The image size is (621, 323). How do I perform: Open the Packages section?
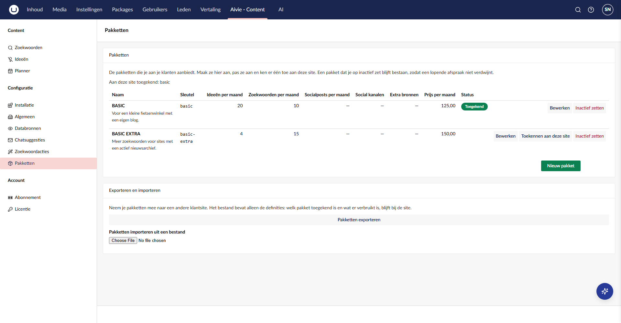tap(122, 10)
